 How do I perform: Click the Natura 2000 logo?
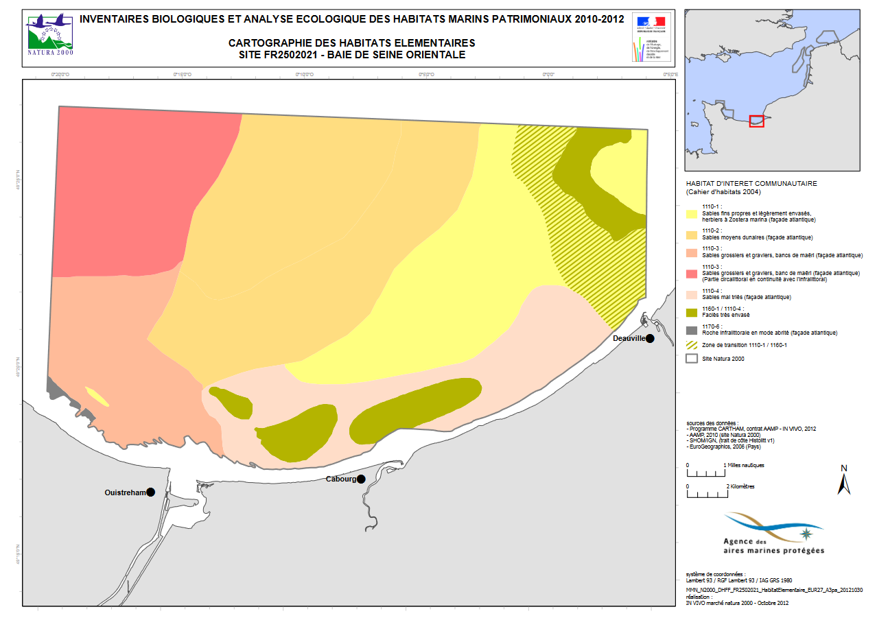49,34
